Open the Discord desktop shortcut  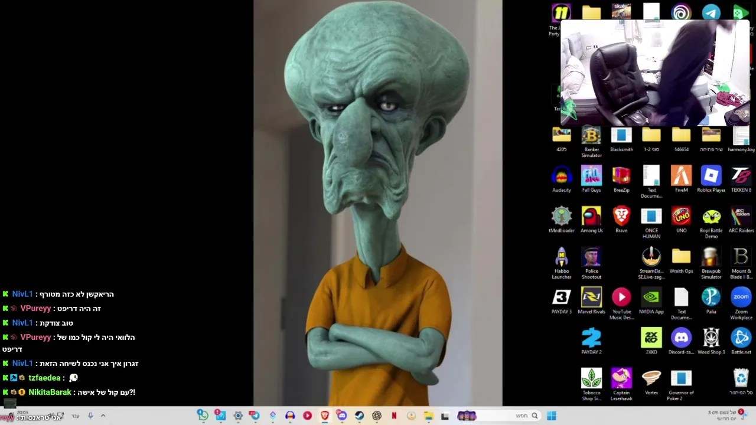click(x=681, y=341)
